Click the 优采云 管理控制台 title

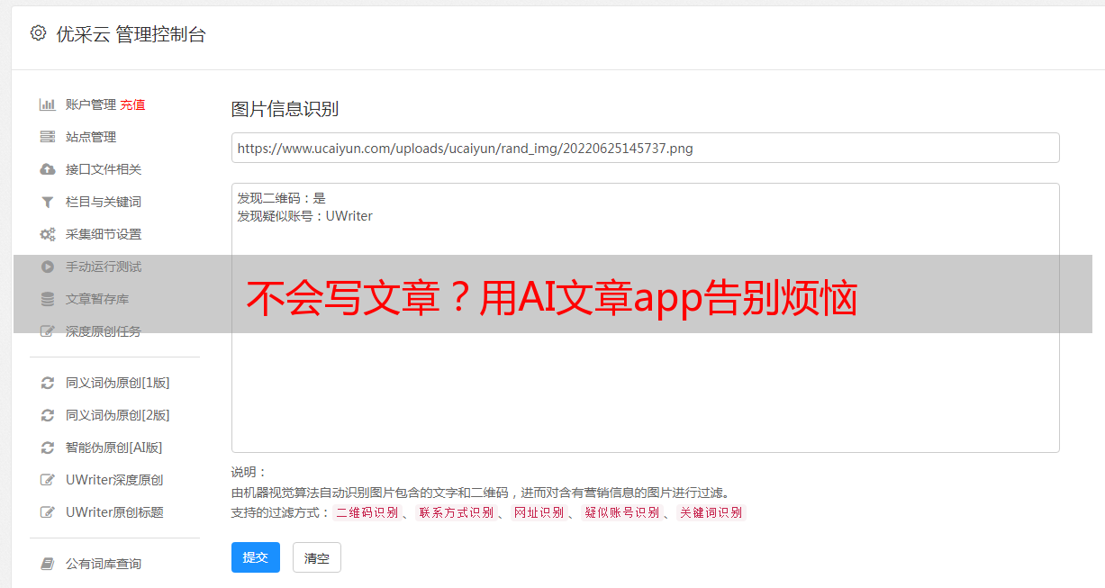131,34
